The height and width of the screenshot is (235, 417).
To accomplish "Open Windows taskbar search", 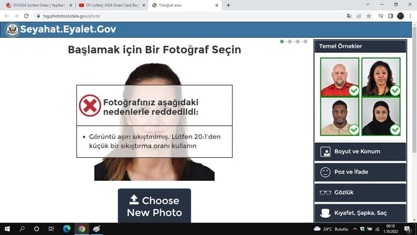I will (22, 229).
